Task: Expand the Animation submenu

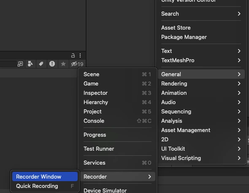Action: tap(201, 93)
